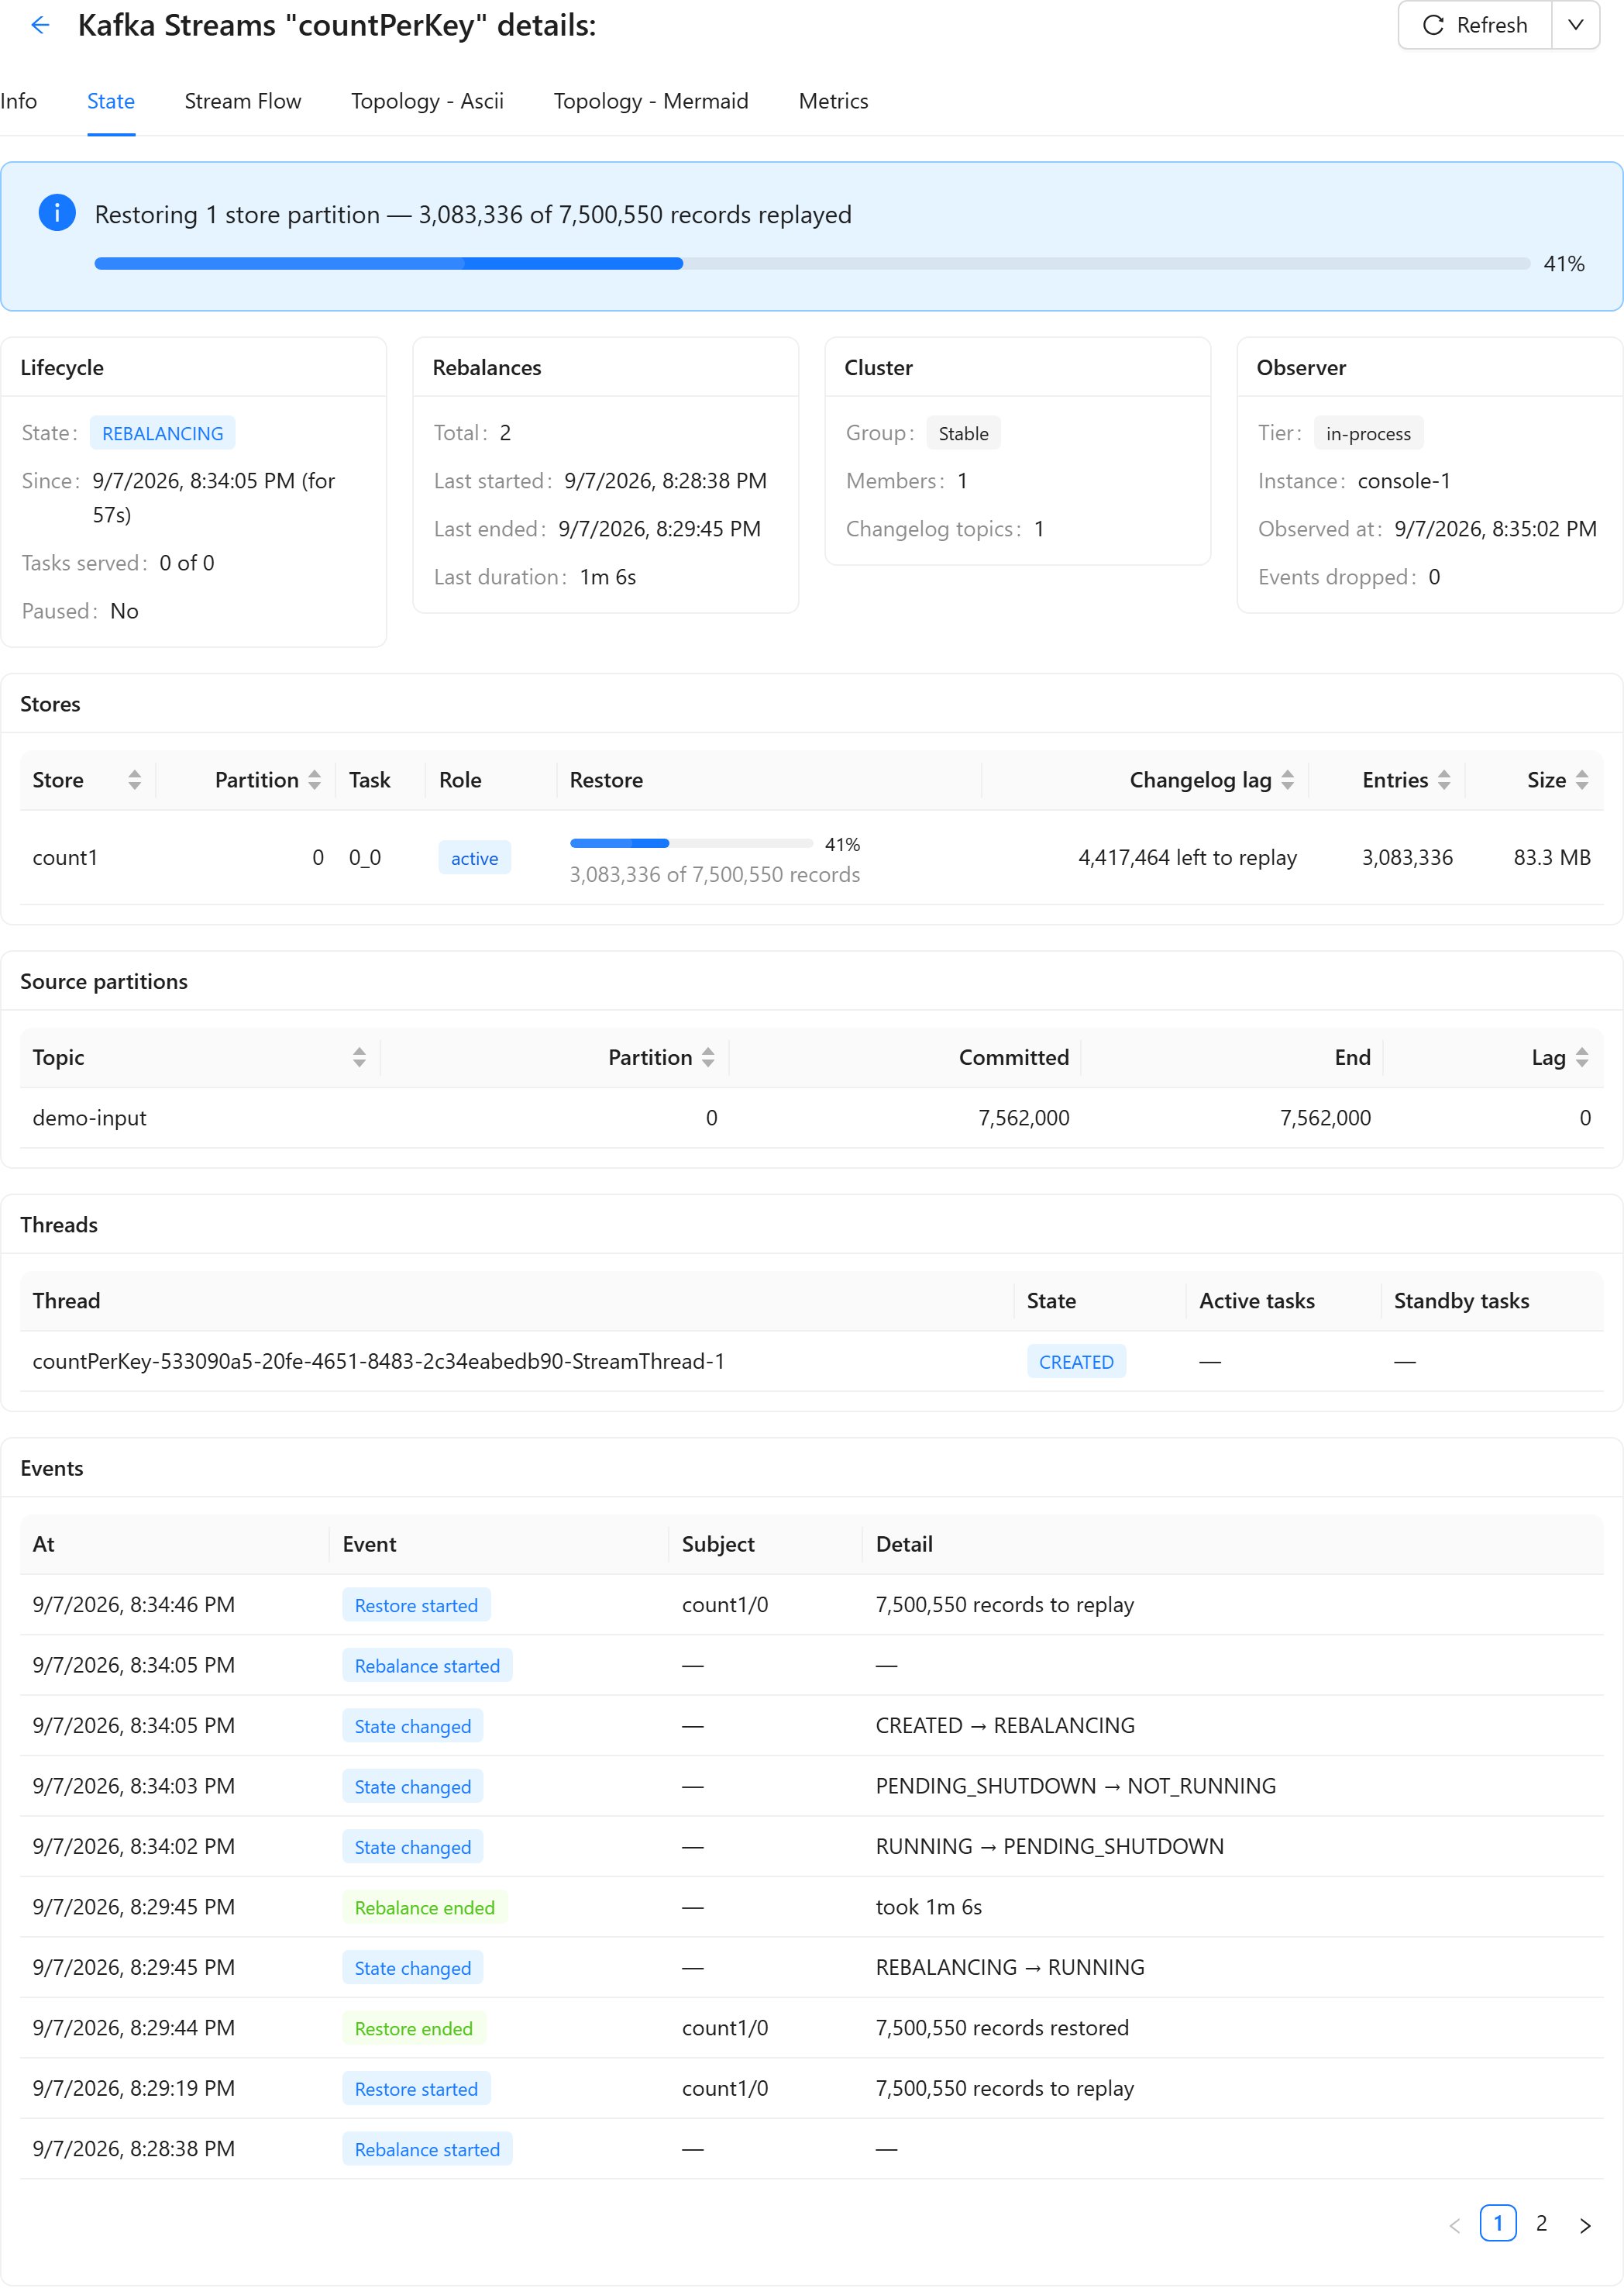
Task: Click the active role tag for count1
Action: 474,858
